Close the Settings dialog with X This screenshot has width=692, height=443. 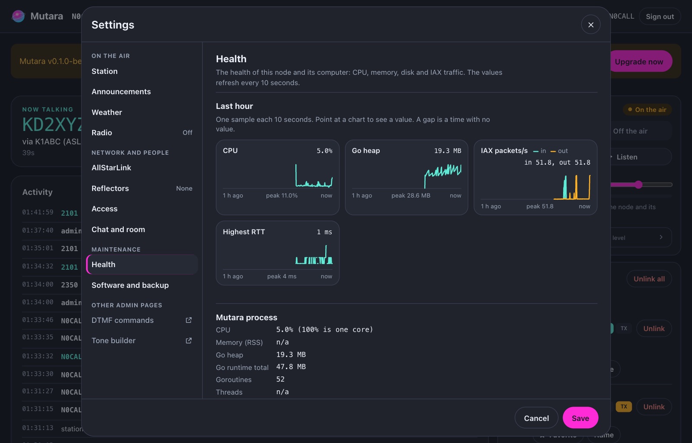coord(591,25)
